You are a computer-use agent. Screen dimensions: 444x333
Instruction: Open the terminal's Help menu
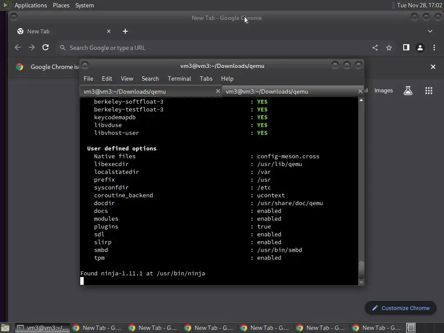(227, 79)
